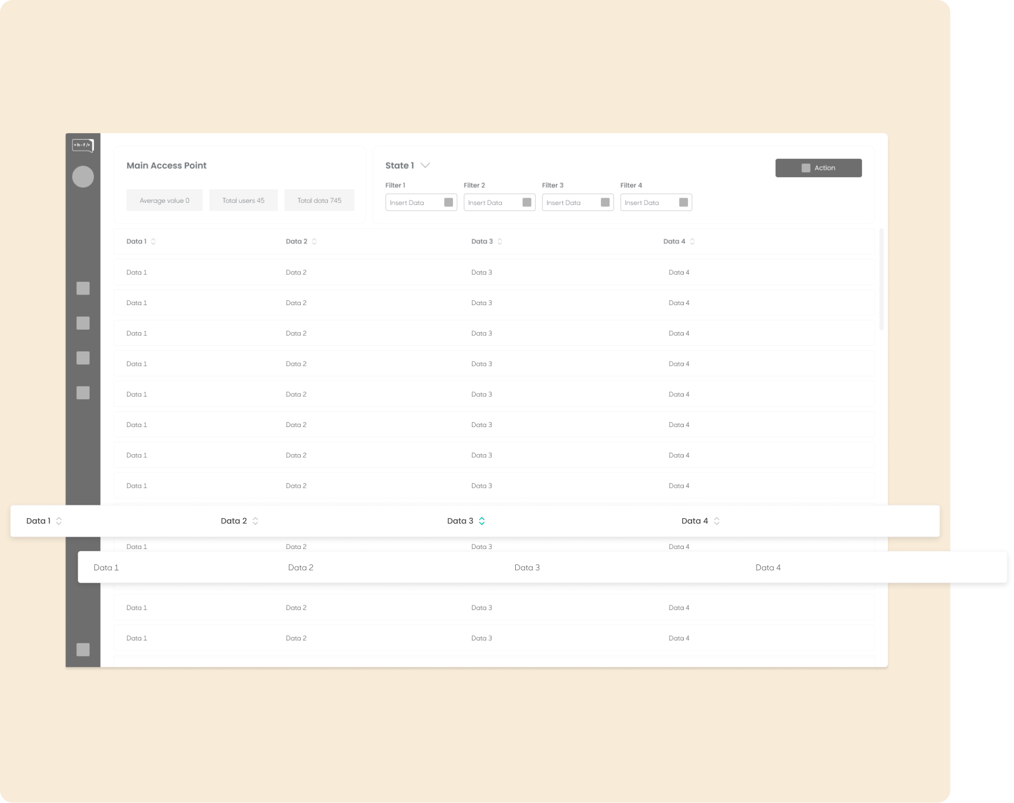
Task: Click the Average value 0 chip
Action: [165, 201]
